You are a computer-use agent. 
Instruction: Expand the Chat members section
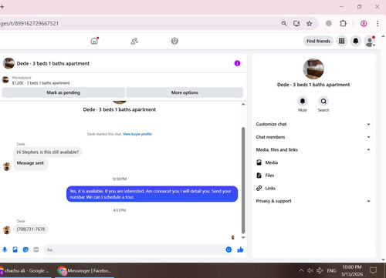point(313,137)
